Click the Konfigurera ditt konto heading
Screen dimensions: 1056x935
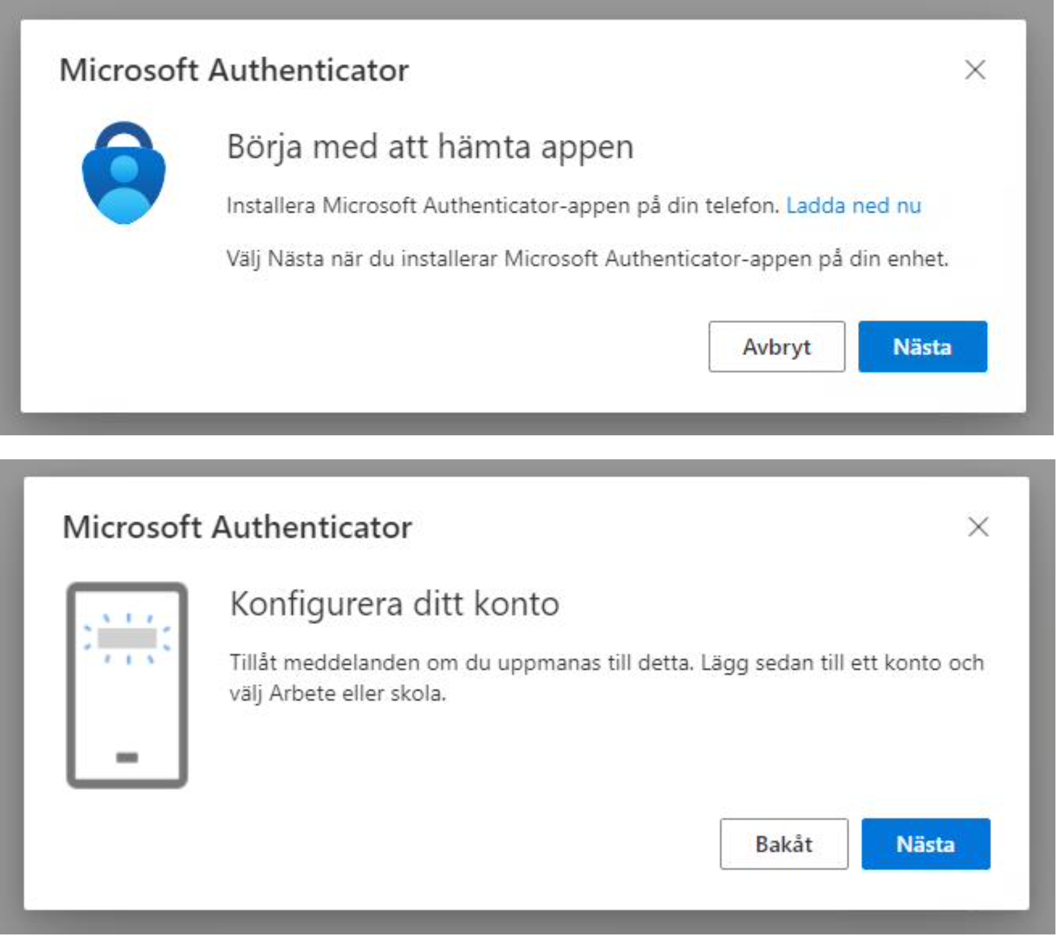click(x=395, y=604)
